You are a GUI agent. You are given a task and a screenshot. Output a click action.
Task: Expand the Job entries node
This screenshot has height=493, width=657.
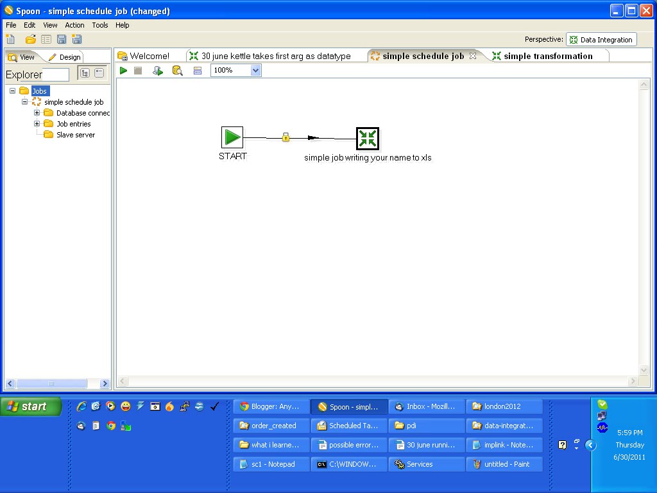[x=38, y=123]
